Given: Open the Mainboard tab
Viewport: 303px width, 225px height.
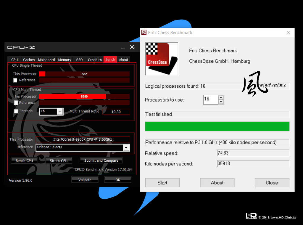Looking at the screenshot, I should tap(46, 60).
